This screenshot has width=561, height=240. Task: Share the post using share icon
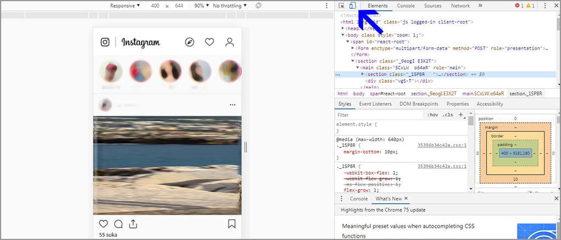coord(133,224)
